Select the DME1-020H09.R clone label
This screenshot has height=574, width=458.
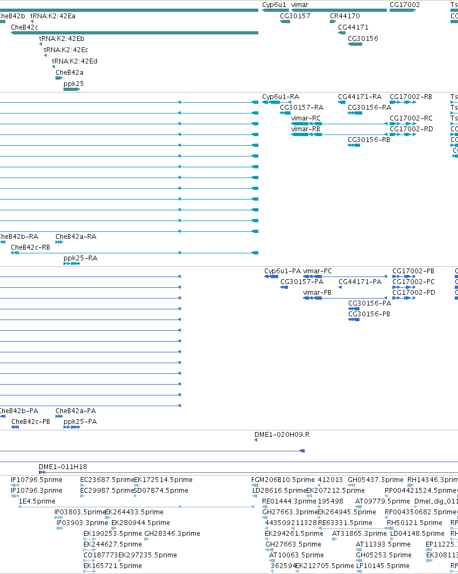click(282, 435)
